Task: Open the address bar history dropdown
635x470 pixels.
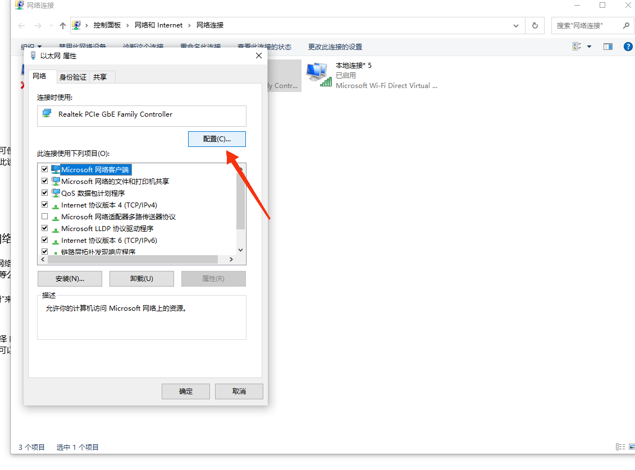Action: pos(515,25)
